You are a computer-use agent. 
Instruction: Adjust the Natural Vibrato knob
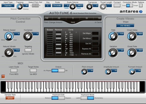[9, 53]
